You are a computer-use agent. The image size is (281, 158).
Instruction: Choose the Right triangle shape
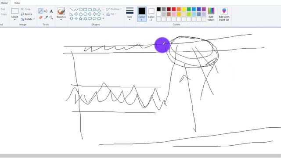pyautogui.click(x=72, y=14)
